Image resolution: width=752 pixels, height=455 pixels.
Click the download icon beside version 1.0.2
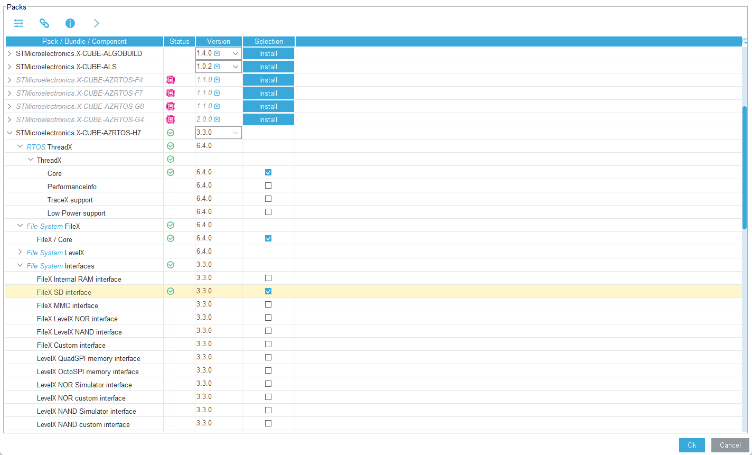click(x=217, y=66)
